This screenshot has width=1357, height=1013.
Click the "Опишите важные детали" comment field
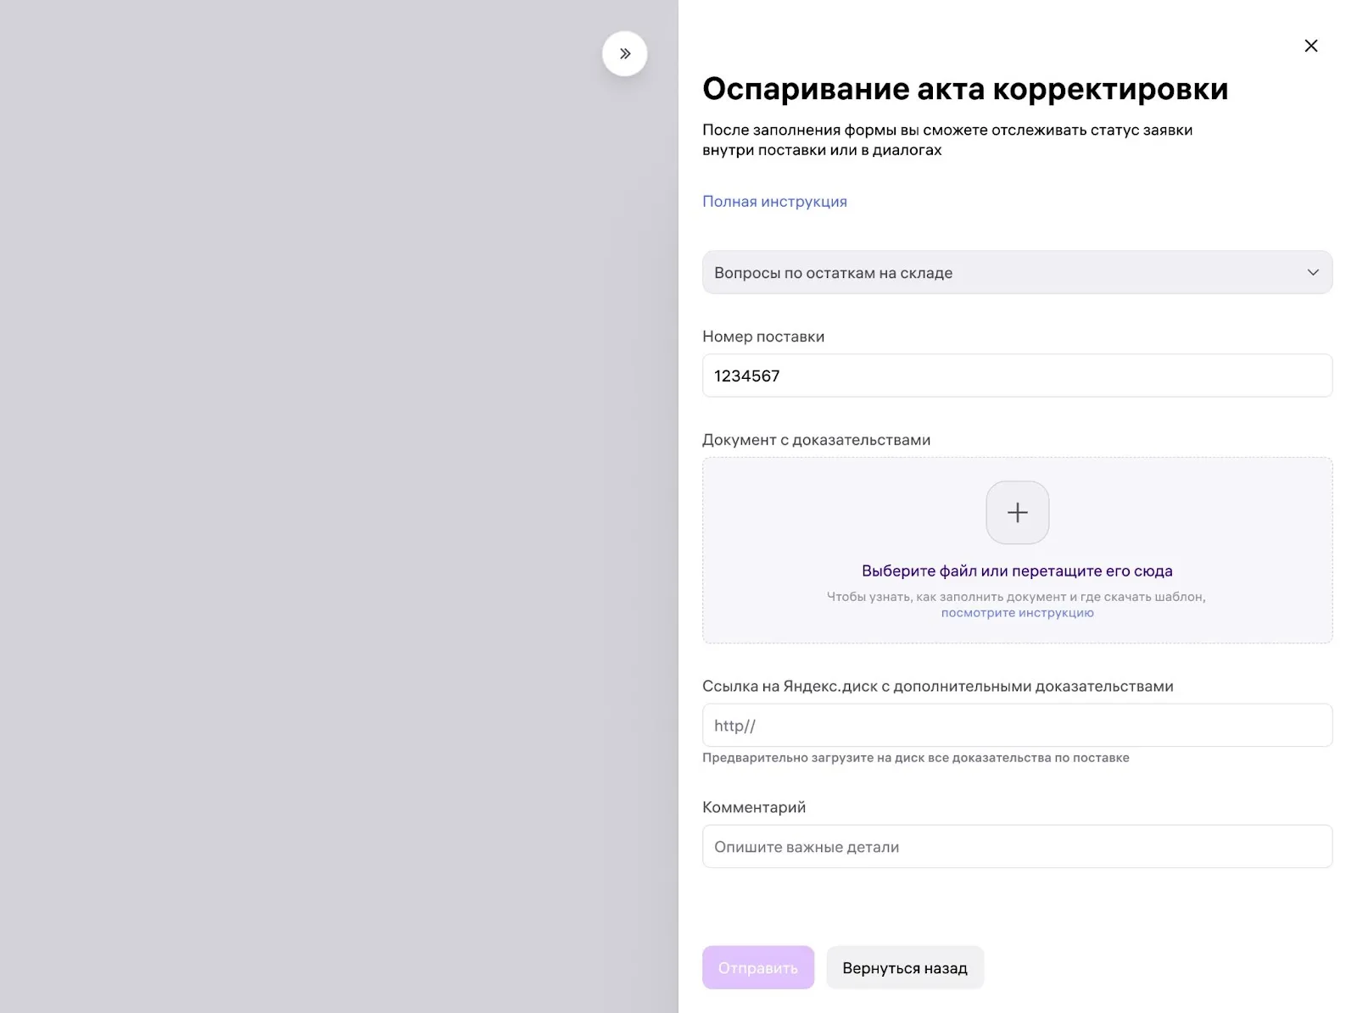click(x=1017, y=847)
